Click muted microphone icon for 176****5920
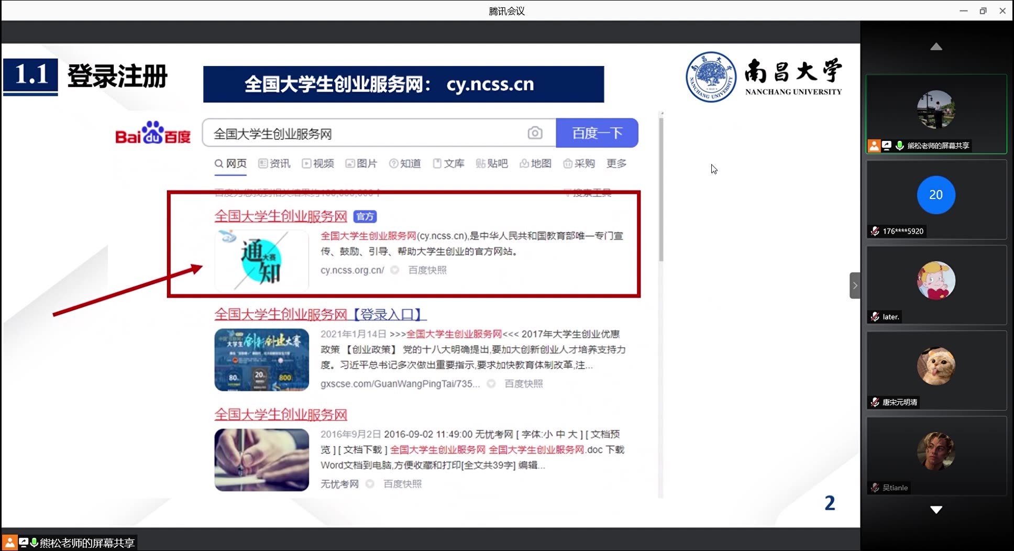1014x551 pixels. tap(875, 231)
